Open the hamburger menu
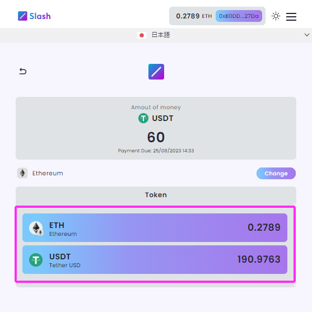 (291, 16)
